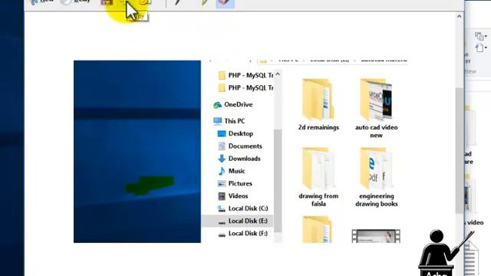Select Local Disk (F:) in navigation pane
Image resolution: width=491 pixels, height=276 pixels.
[x=242, y=233]
